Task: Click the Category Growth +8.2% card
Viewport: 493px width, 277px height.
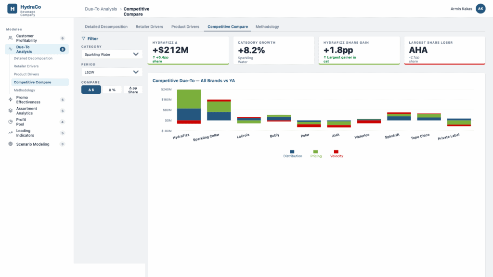Action: click(273, 50)
